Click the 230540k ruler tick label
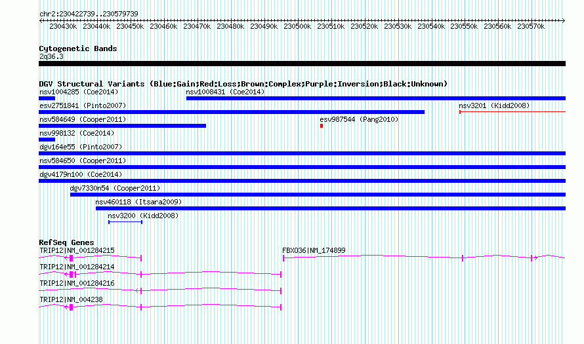Image resolution: width=584 pixels, height=344 pixels. (x=431, y=26)
